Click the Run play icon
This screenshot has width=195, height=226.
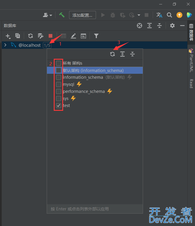tap(103, 15)
